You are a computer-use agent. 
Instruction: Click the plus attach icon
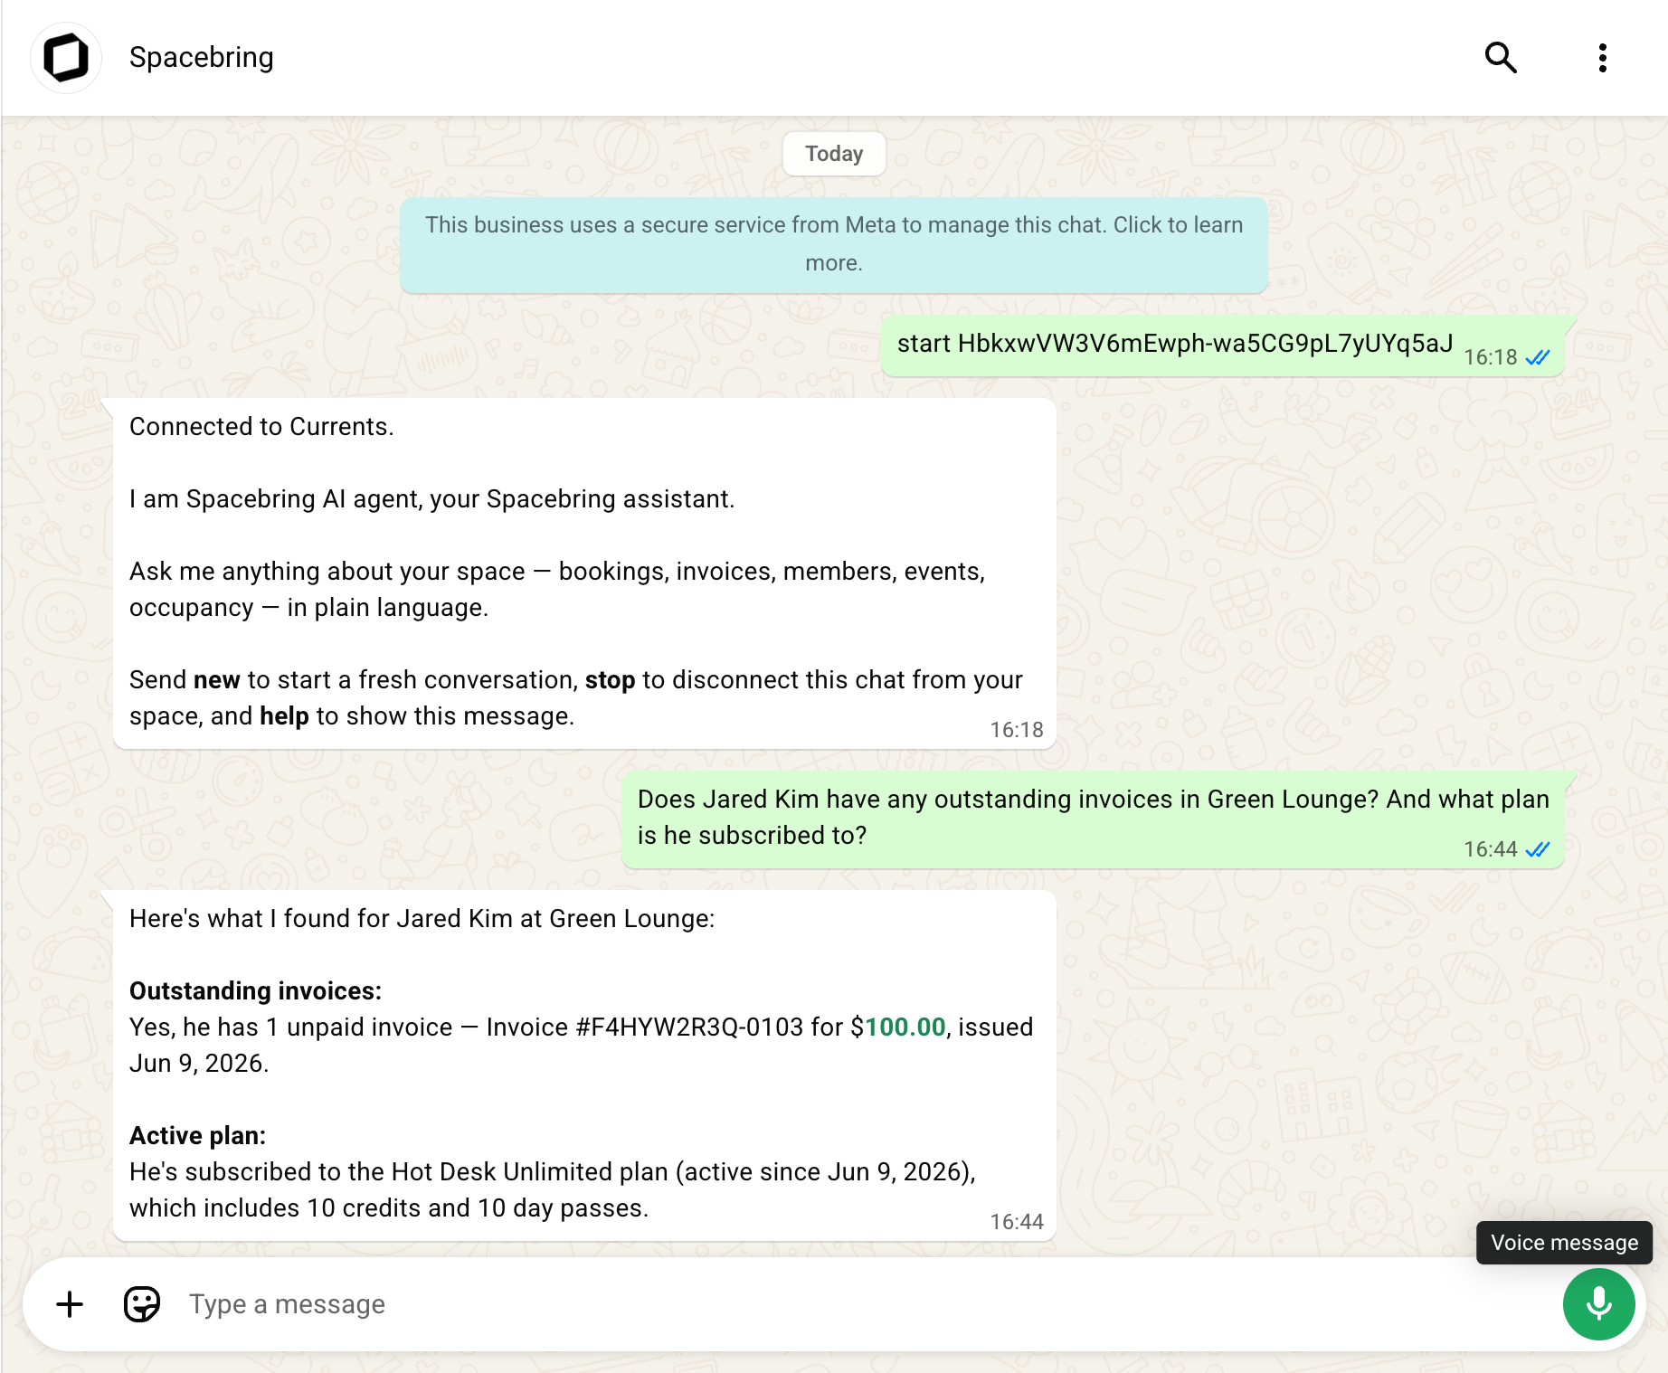coord(70,1304)
